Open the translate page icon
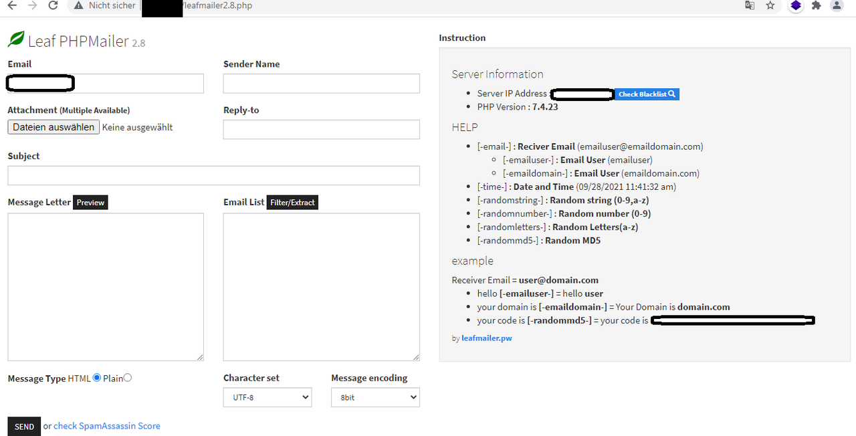The image size is (856, 436). point(750,5)
